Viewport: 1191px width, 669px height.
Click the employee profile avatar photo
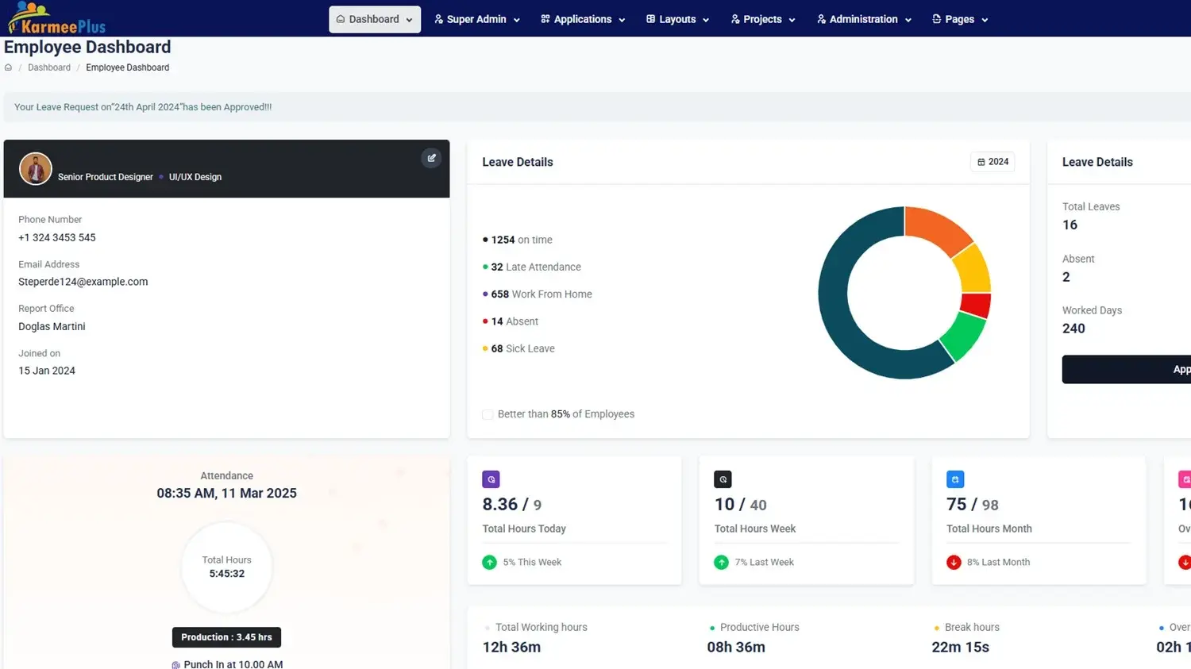point(36,169)
